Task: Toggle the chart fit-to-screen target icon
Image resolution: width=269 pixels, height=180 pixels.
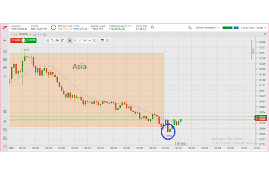Action: (40, 35)
